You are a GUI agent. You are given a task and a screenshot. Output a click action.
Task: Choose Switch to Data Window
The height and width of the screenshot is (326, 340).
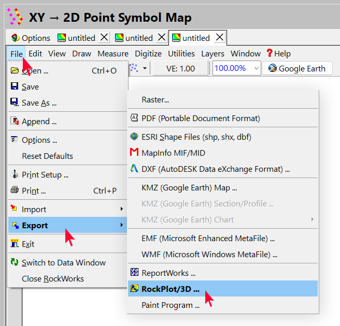pyautogui.click(x=63, y=262)
